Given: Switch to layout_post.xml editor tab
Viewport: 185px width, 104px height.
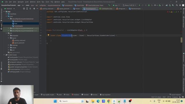Looking at the screenshot, I should 64,9.
